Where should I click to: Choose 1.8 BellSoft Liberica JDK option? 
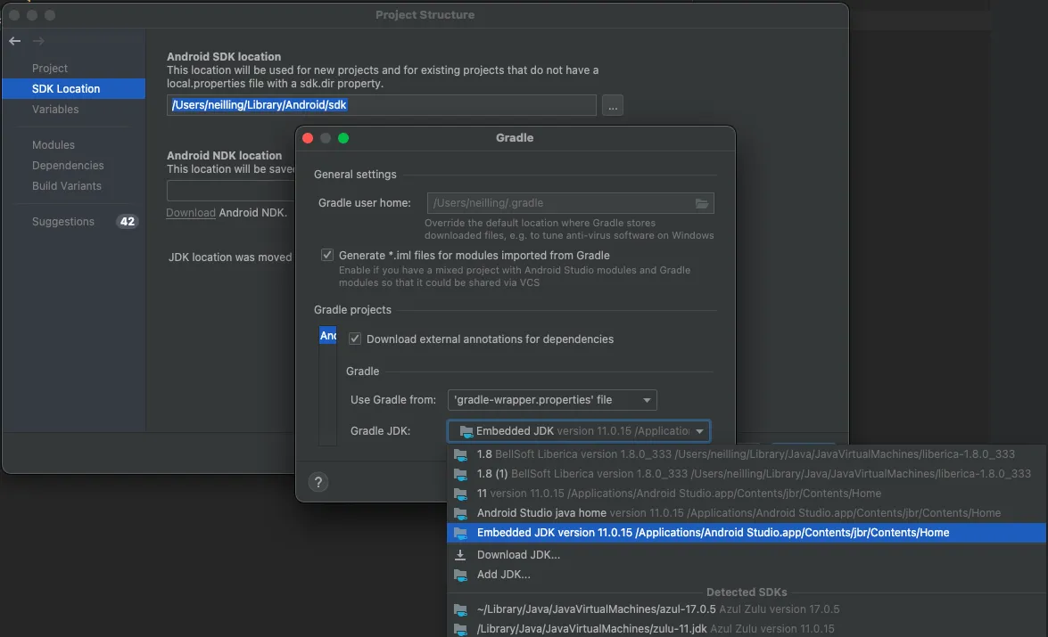(x=746, y=454)
